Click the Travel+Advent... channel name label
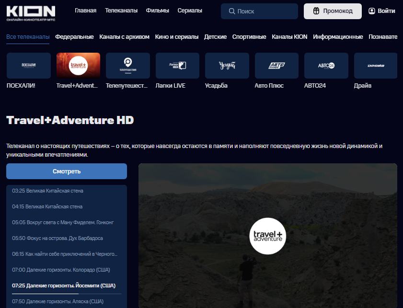This screenshot has height=308, width=403. (x=77, y=86)
